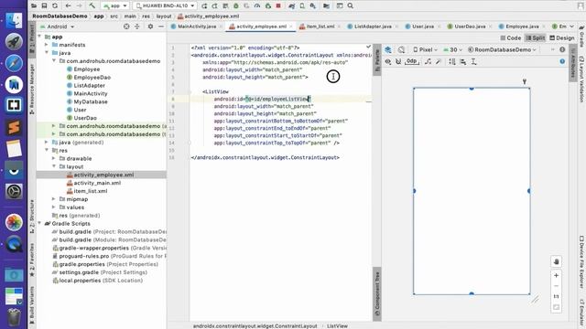This screenshot has height=329, width=586.
Task: Open the Pixel device preview dropdown
Action: coord(425,49)
